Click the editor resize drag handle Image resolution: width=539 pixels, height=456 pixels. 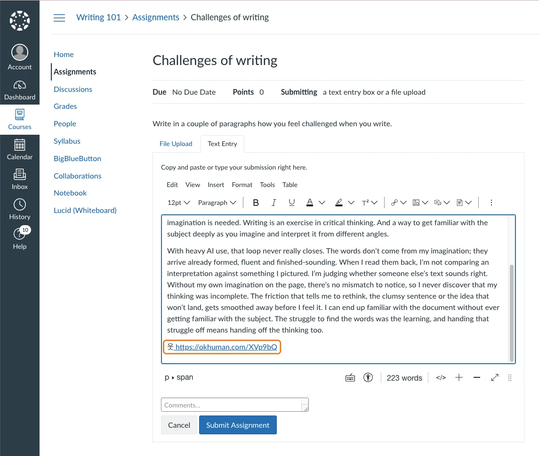click(510, 378)
